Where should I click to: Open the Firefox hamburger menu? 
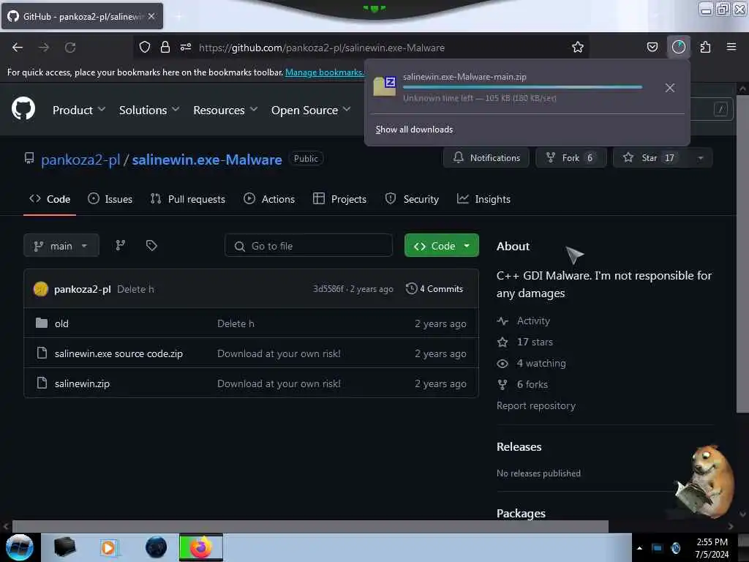[731, 47]
